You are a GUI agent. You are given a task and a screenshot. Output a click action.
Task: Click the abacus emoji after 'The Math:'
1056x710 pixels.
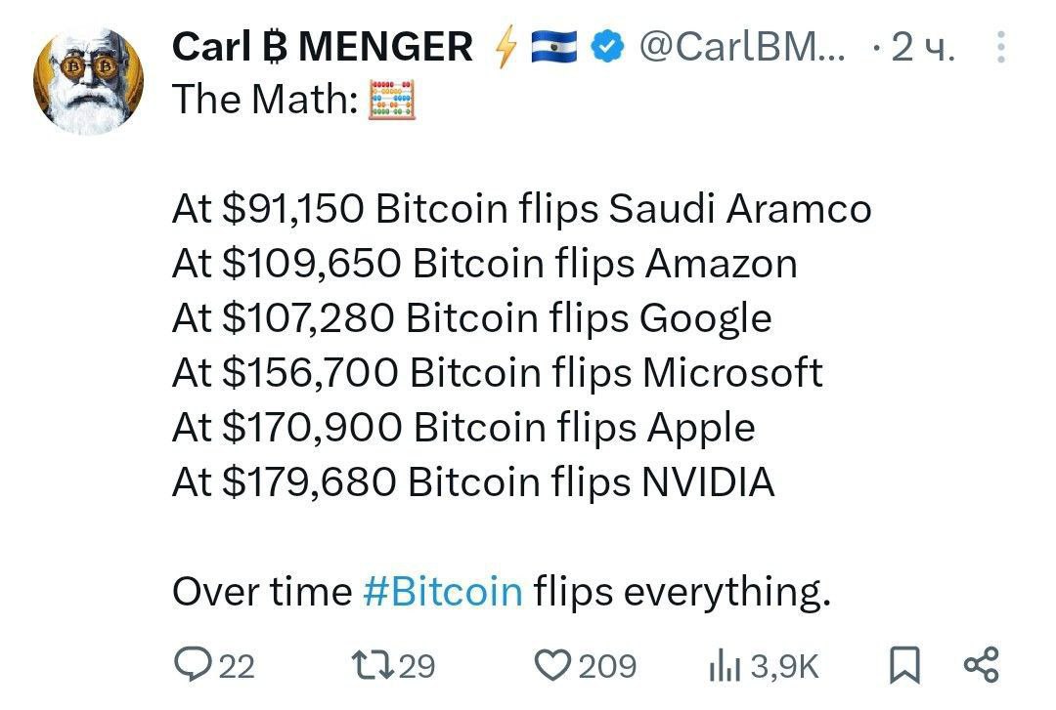(392, 100)
